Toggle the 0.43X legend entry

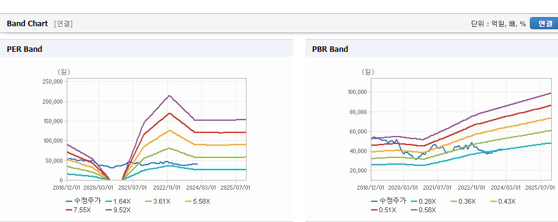pyautogui.click(x=503, y=201)
